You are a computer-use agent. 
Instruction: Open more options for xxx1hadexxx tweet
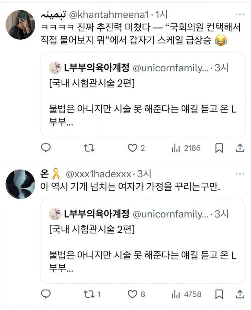click(239, 173)
